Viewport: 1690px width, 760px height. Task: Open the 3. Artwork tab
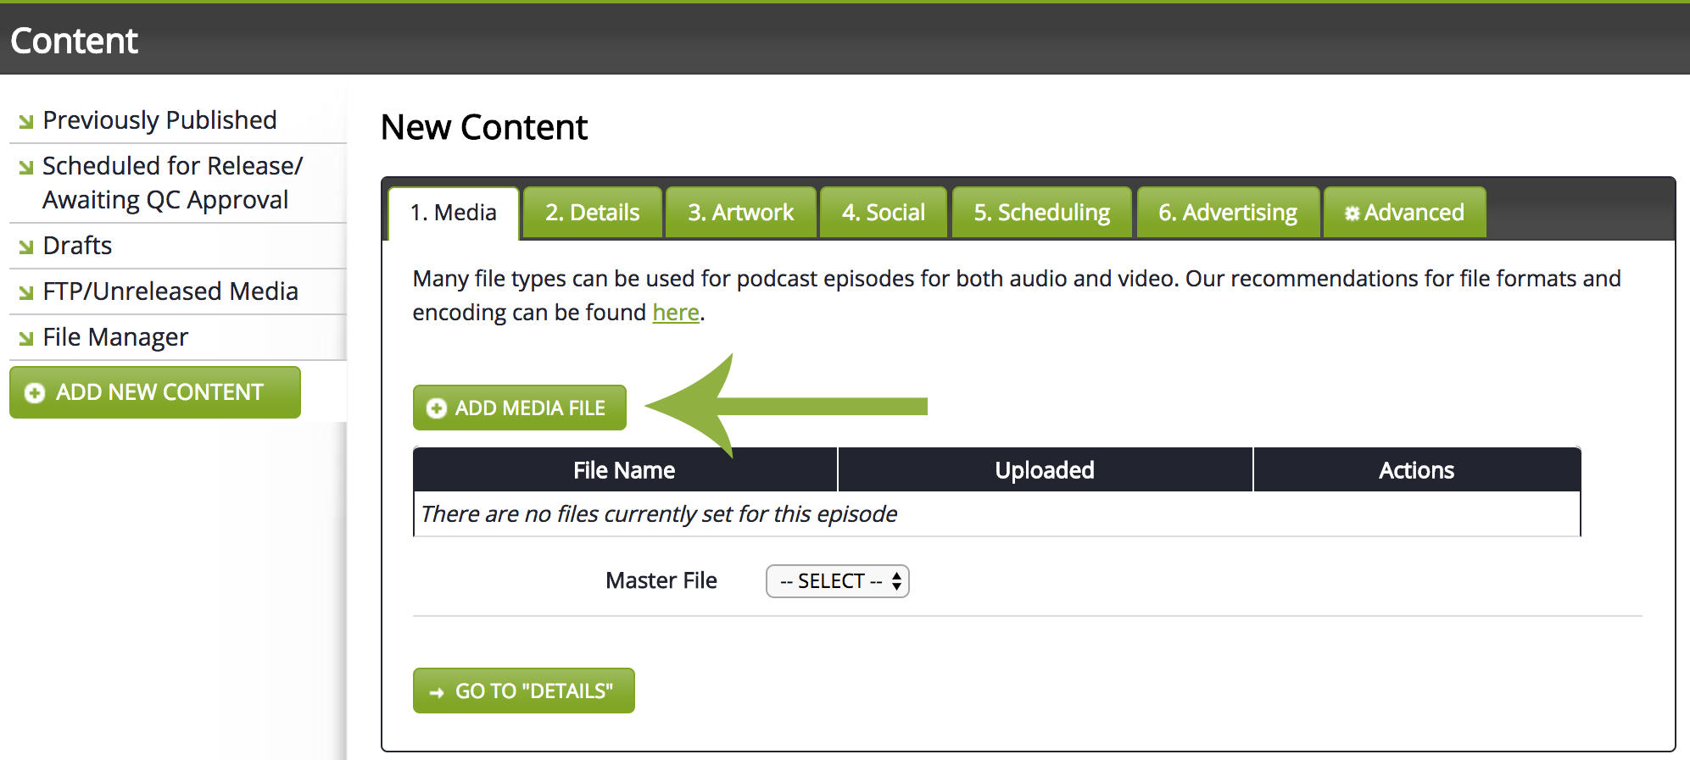[x=740, y=213]
